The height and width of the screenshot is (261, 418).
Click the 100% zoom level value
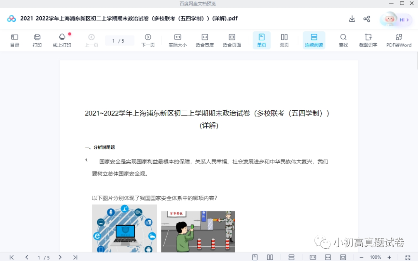[x=375, y=257]
